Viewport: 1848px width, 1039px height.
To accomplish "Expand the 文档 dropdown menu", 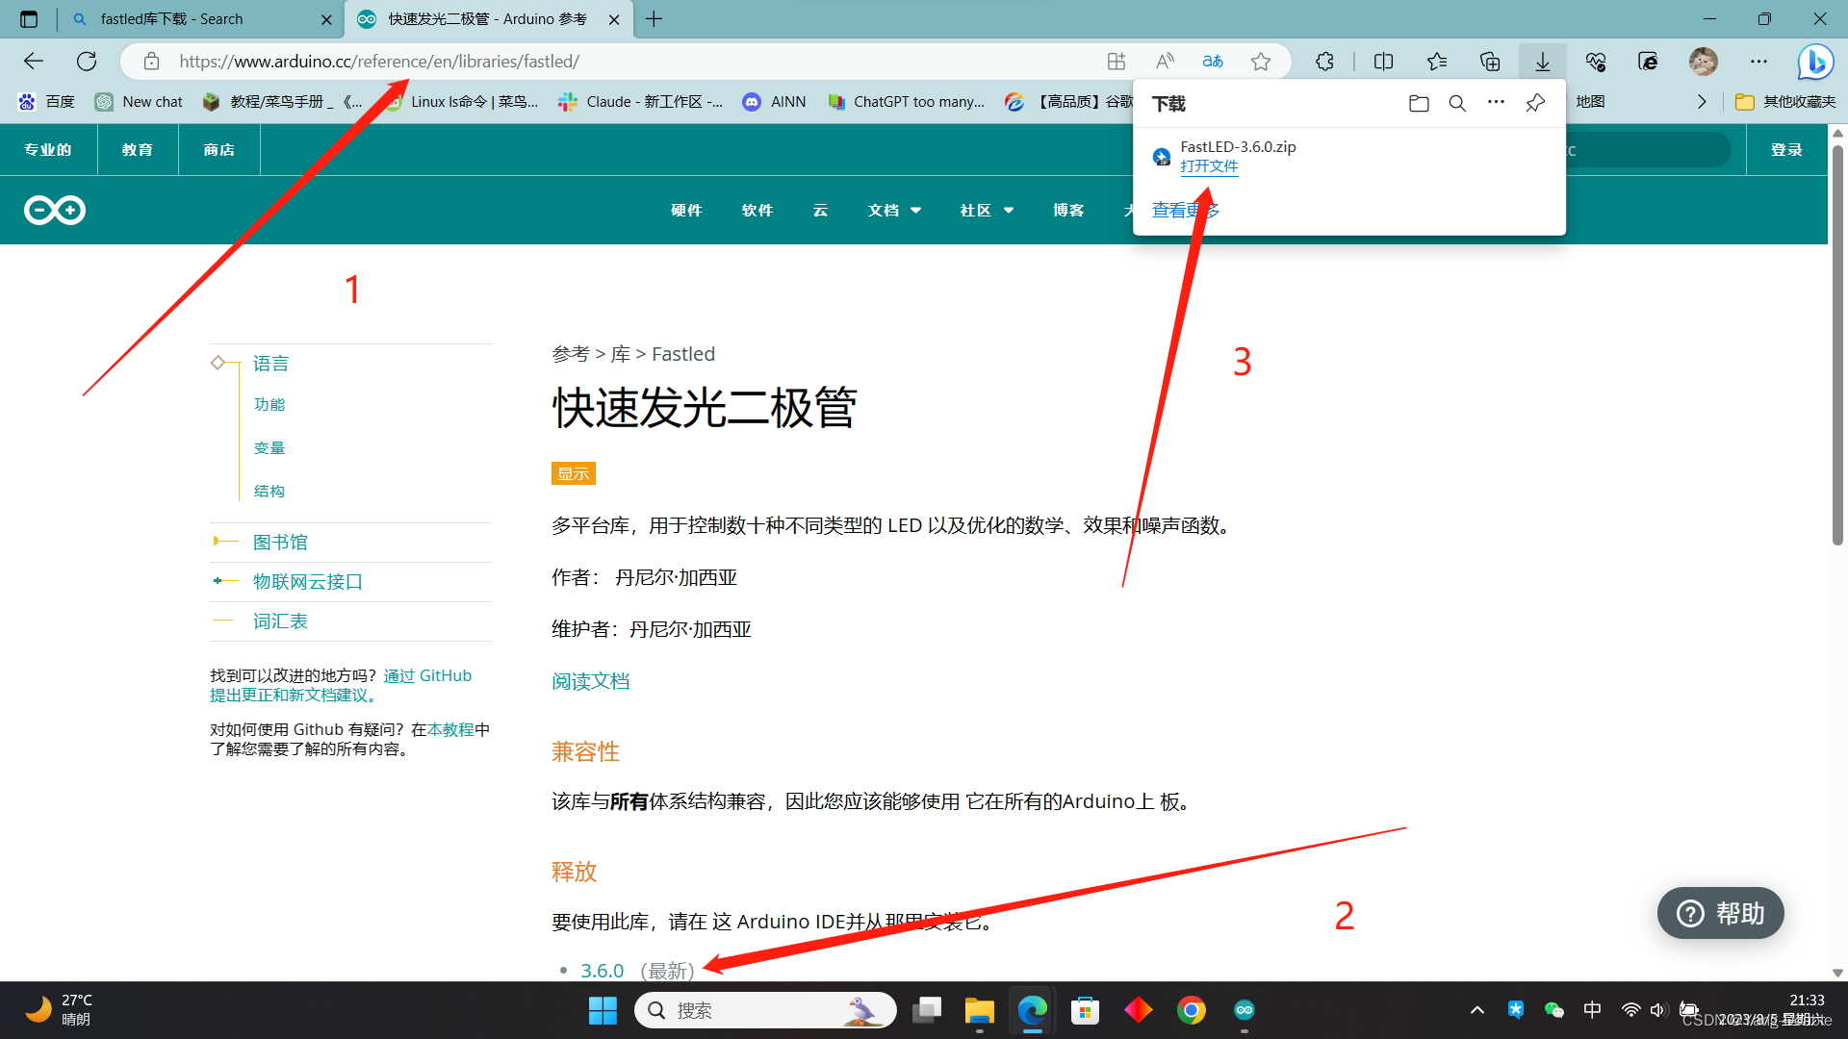I will (894, 210).
